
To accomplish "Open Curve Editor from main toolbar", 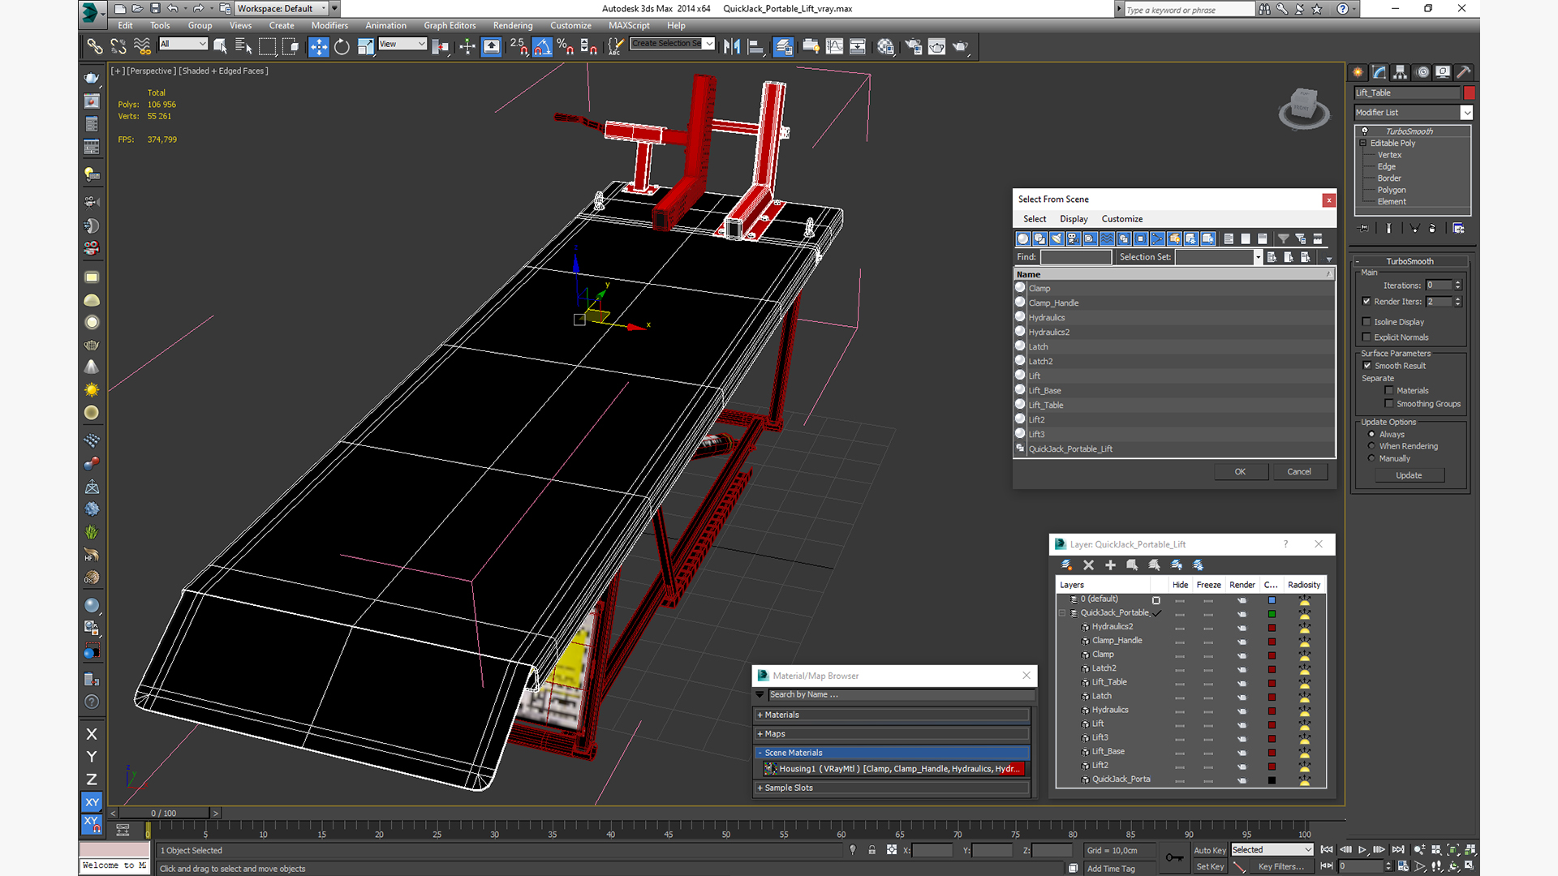I will [834, 47].
